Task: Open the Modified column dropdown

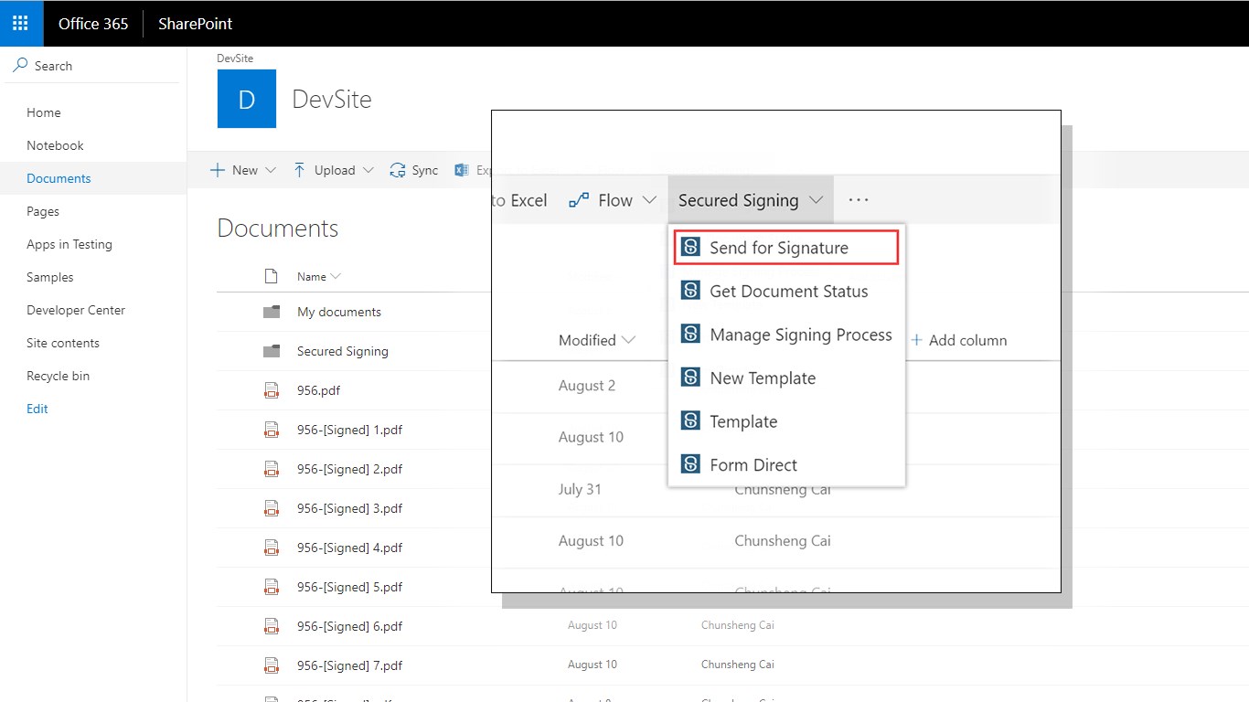Action: click(x=628, y=340)
